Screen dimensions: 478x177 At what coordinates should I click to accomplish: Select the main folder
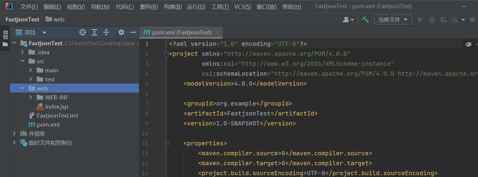[51, 70]
